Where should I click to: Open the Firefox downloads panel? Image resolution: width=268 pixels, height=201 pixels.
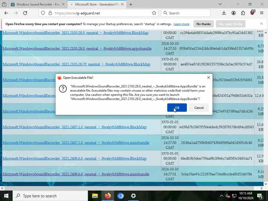coord(224,13)
